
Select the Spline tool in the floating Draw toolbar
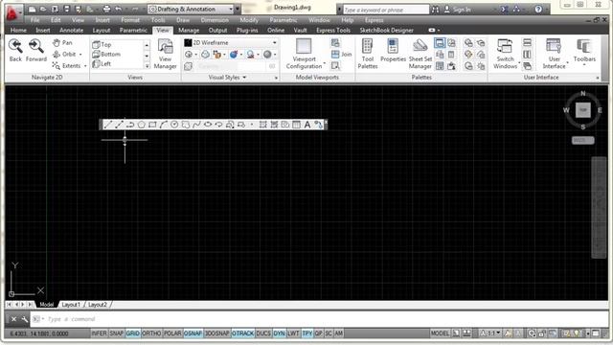point(196,125)
